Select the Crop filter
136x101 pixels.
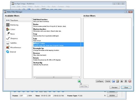(57, 35)
